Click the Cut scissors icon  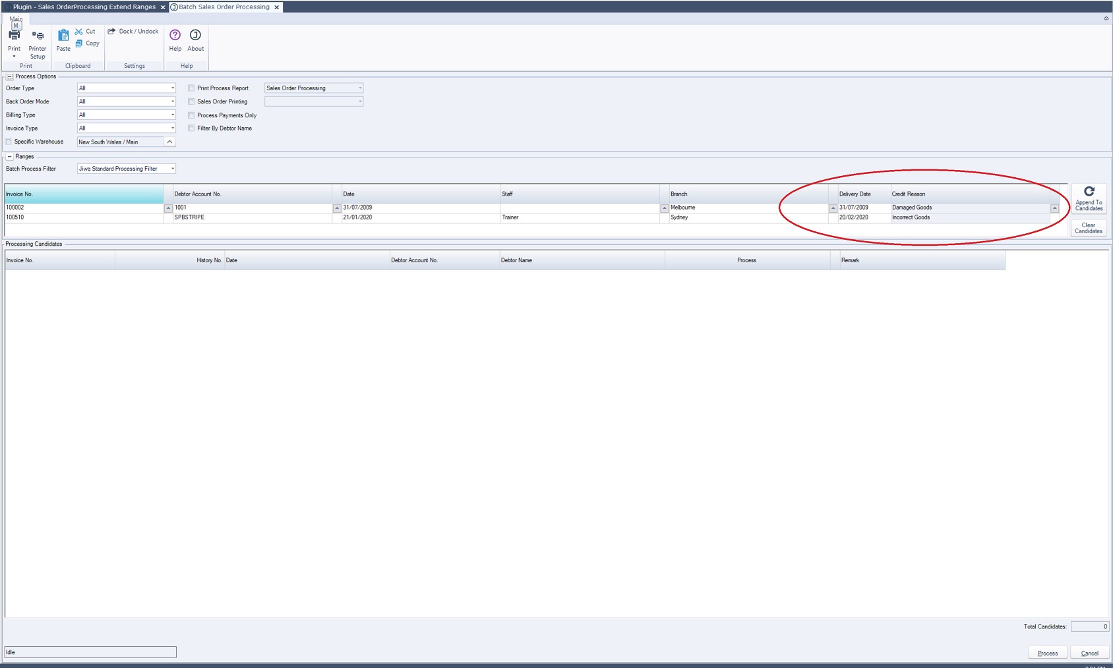pyautogui.click(x=79, y=32)
